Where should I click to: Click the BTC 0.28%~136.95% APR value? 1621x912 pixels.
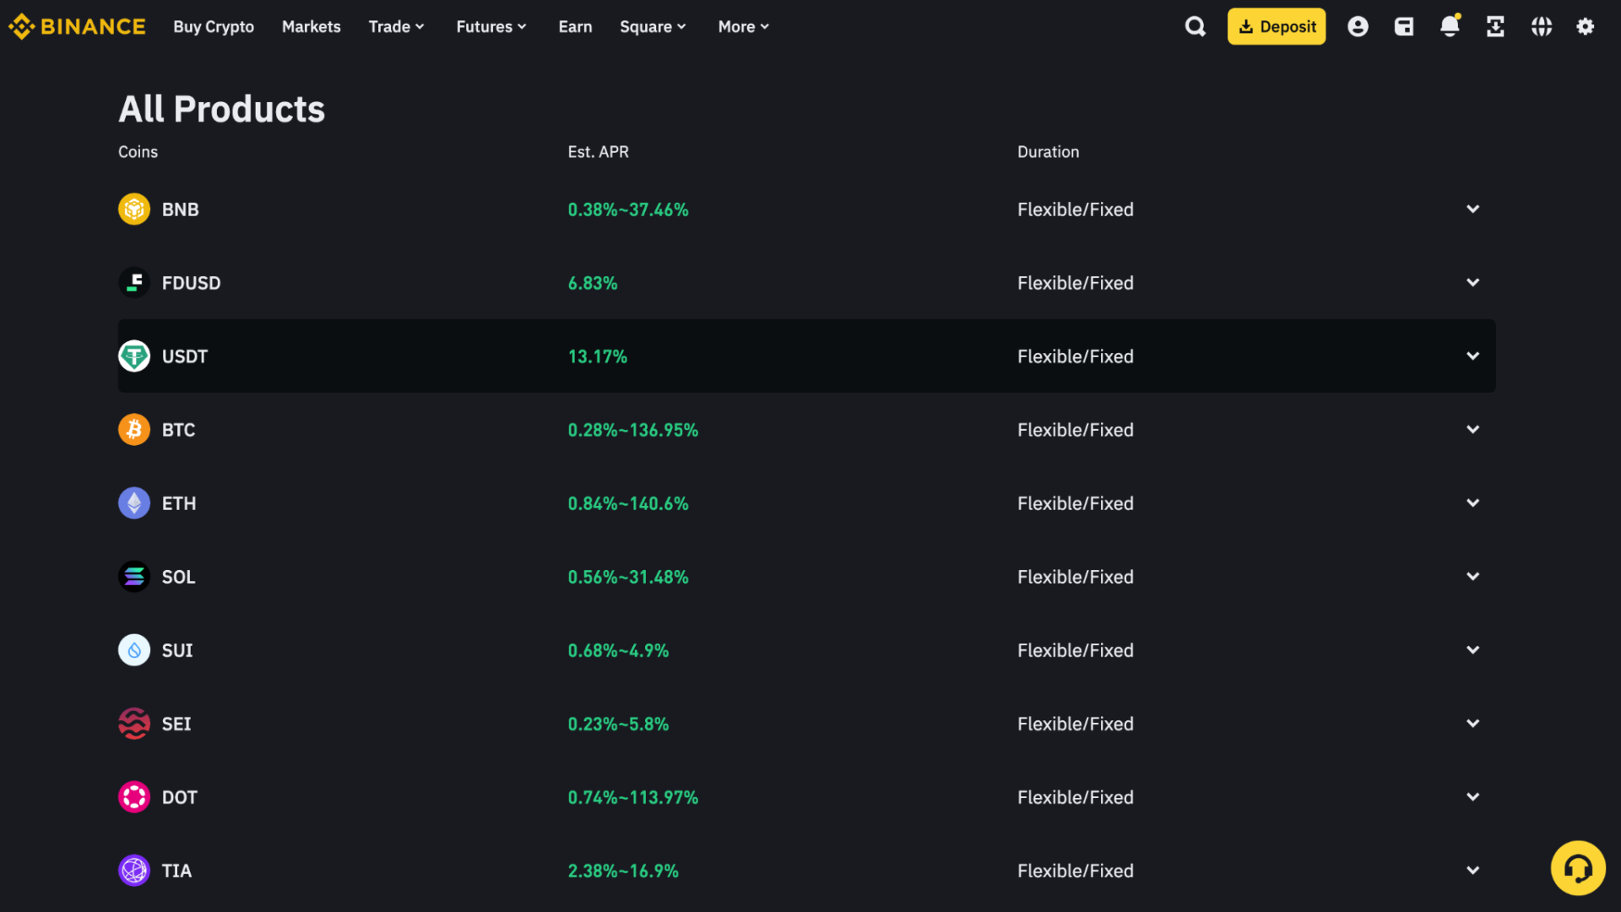[632, 430]
